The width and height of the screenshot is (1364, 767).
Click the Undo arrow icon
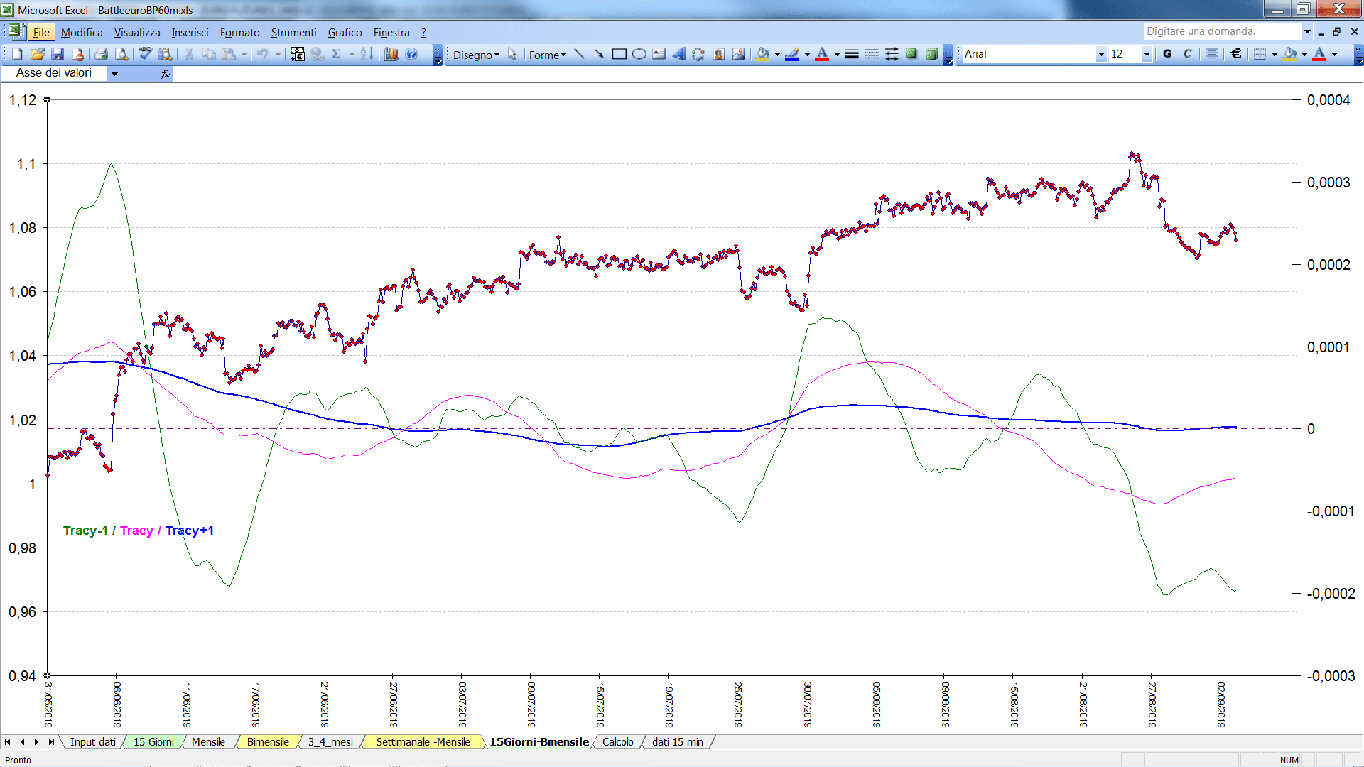pos(262,54)
